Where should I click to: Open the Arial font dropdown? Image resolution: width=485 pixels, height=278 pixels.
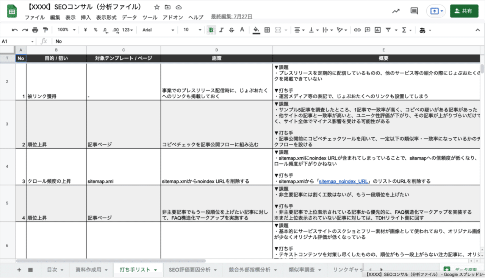click(158, 30)
